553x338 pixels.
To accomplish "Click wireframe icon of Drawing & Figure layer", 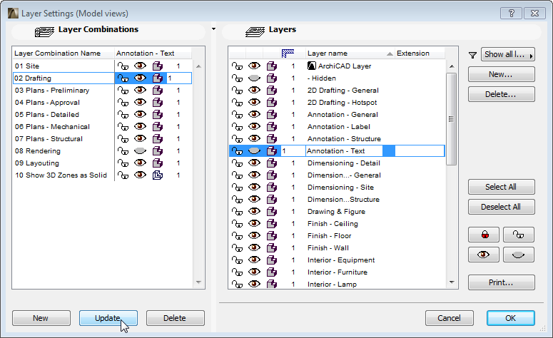I will (x=272, y=212).
